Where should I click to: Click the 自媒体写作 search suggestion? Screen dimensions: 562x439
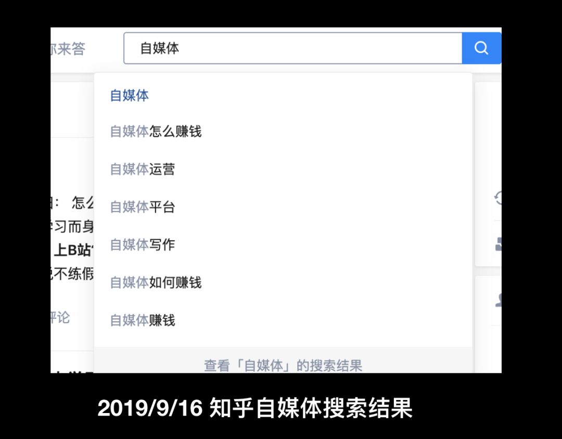point(142,244)
